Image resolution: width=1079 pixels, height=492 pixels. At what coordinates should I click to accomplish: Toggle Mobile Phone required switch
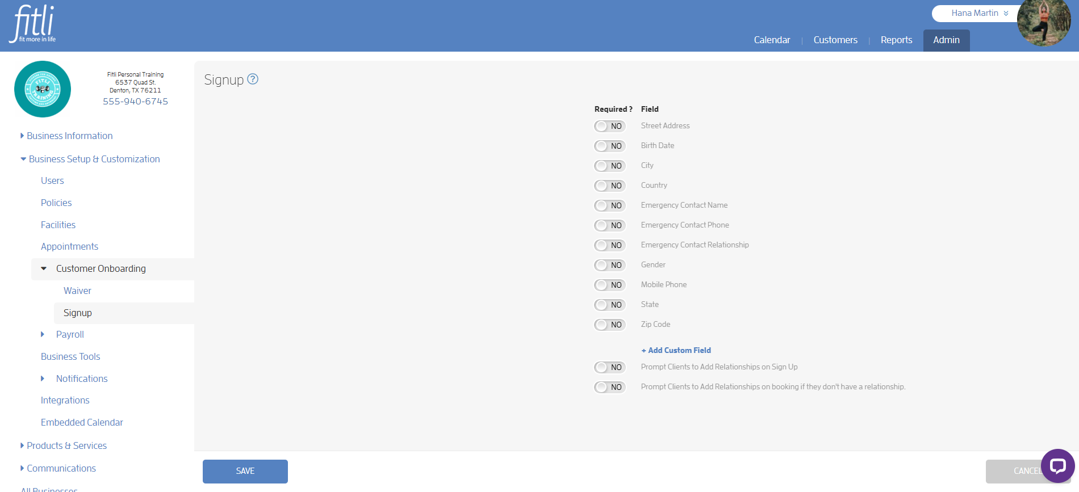609,285
